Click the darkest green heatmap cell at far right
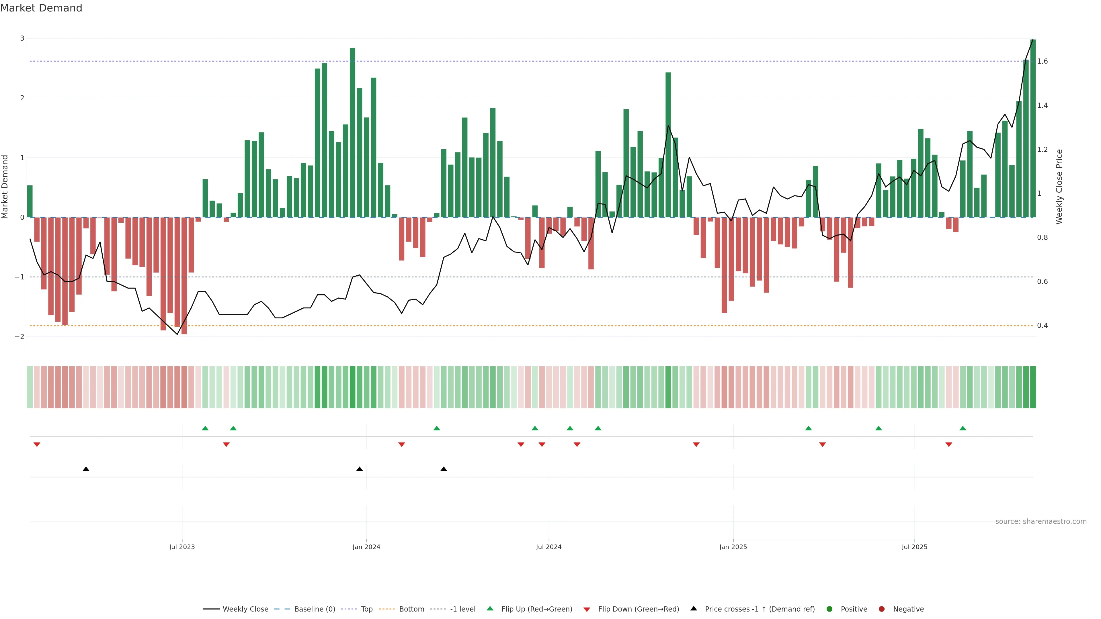This screenshot has width=1101, height=619. 1032,387
